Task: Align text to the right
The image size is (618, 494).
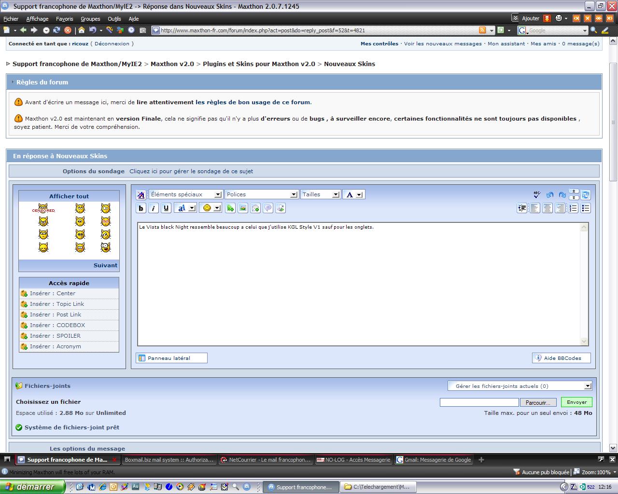Action: 560,208
